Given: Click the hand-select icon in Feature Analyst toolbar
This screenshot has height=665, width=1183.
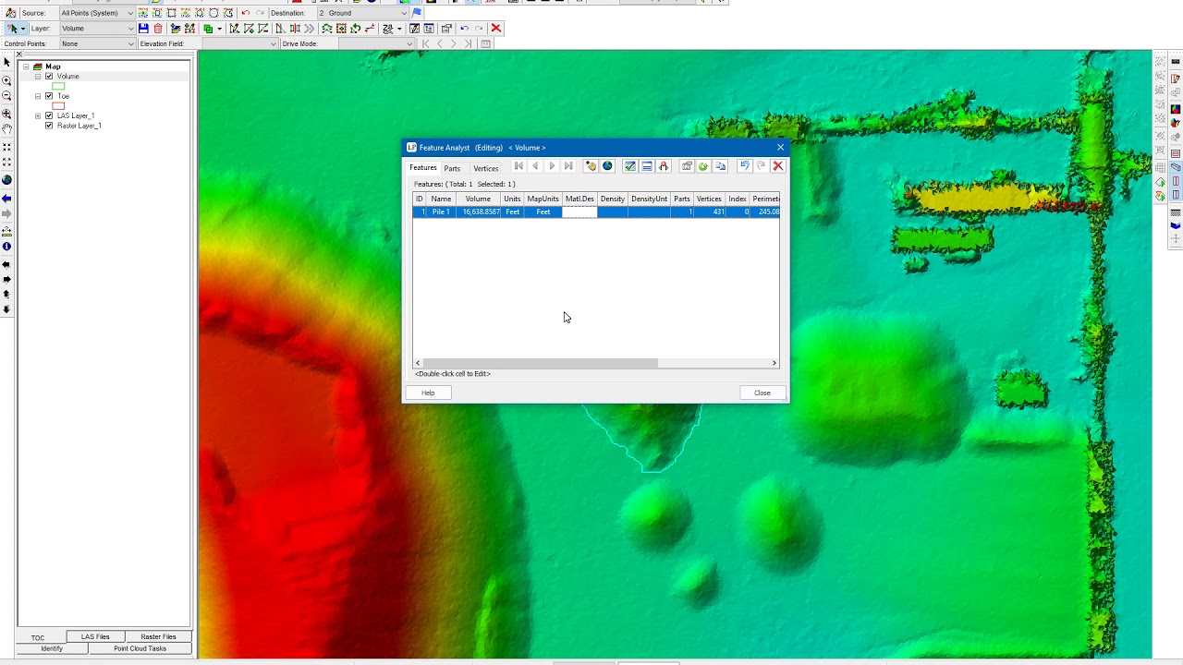Looking at the screenshot, I should click(x=591, y=166).
